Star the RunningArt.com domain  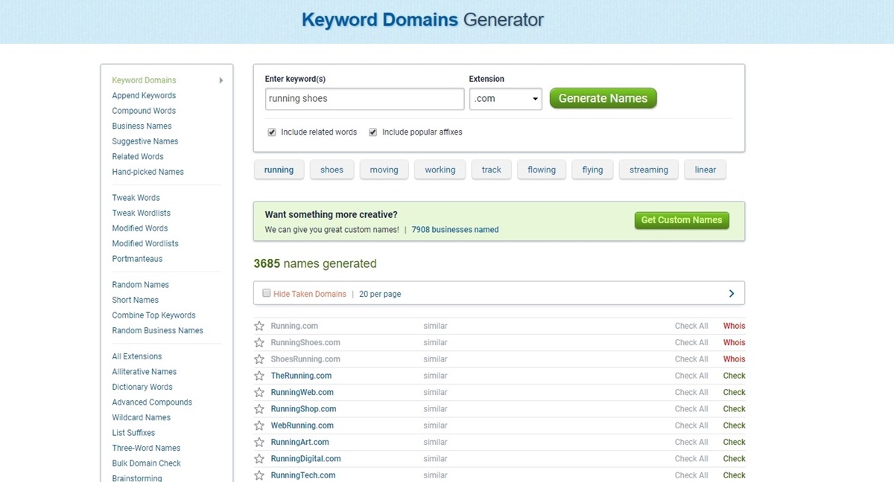[x=259, y=443]
